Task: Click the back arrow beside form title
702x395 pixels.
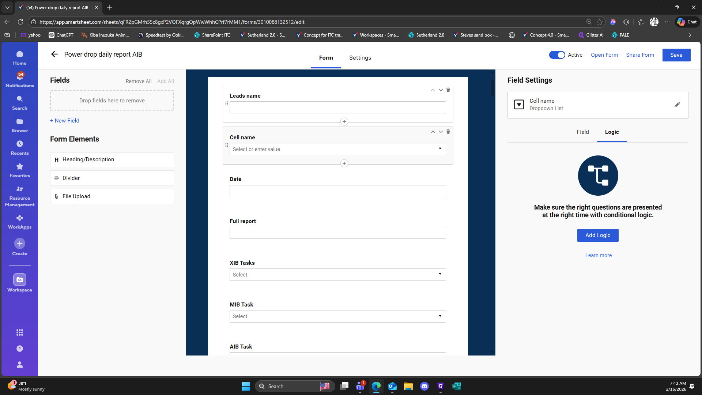Action: point(54,54)
